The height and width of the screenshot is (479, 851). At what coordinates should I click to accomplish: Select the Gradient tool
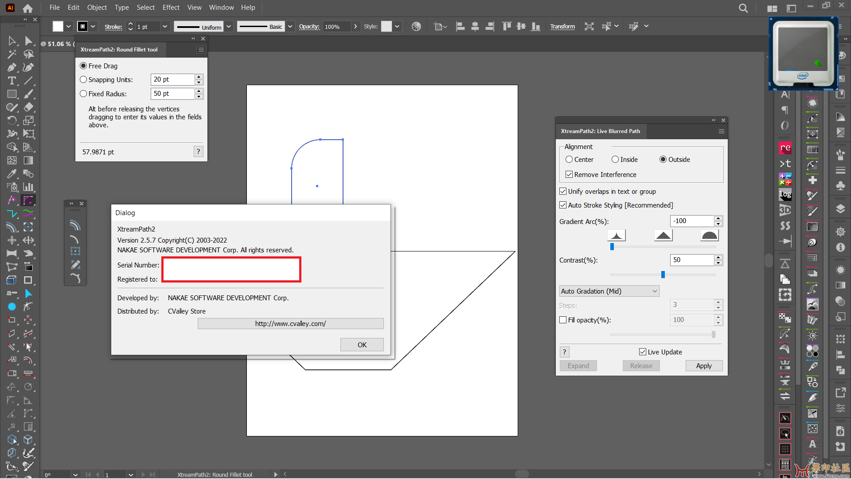pyautogui.click(x=28, y=161)
